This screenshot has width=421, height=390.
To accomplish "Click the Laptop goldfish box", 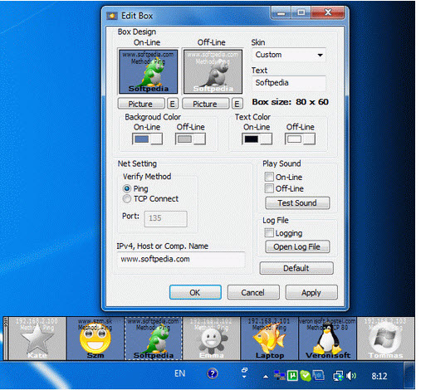I will (x=270, y=339).
